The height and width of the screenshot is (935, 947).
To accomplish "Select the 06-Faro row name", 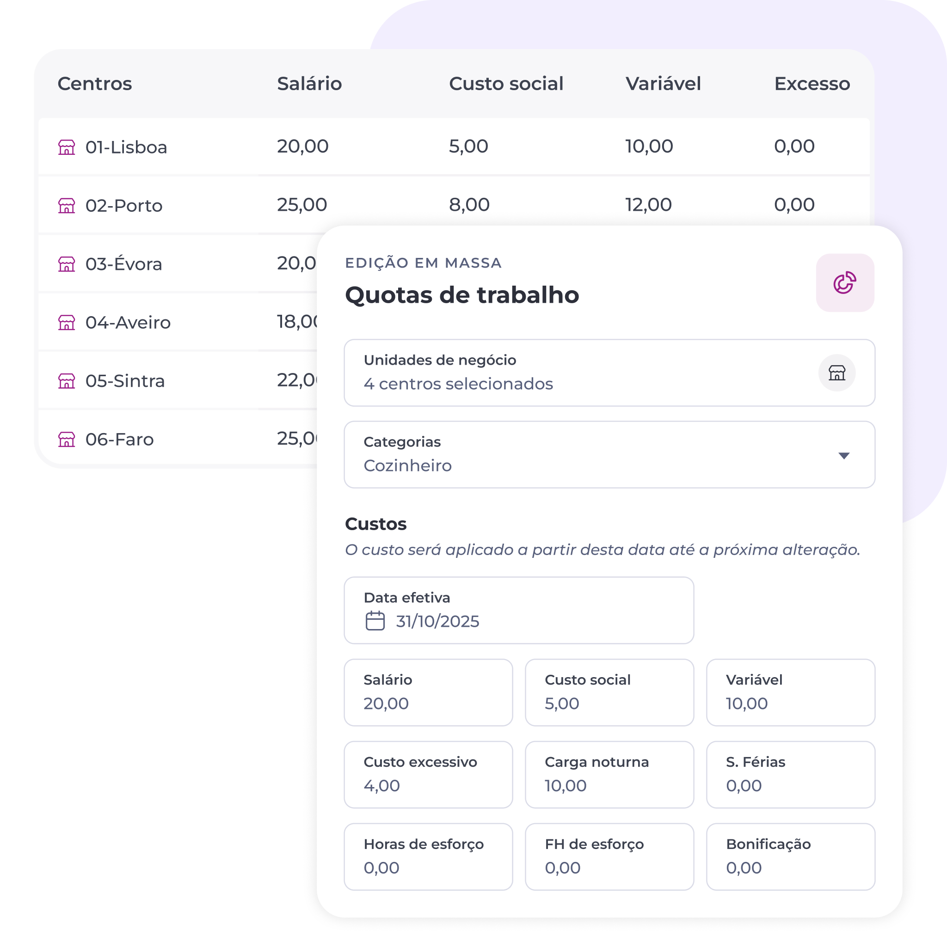I will click(x=120, y=439).
